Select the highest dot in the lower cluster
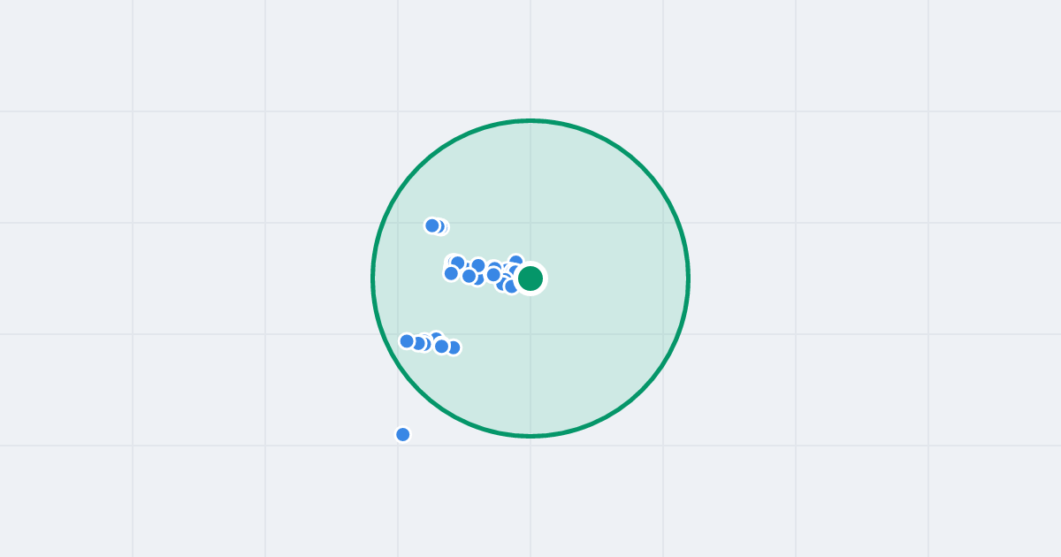This screenshot has height=557, width=1061. (x=436, y=337)
